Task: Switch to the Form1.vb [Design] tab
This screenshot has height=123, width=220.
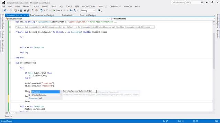Action: pos(88,15)
